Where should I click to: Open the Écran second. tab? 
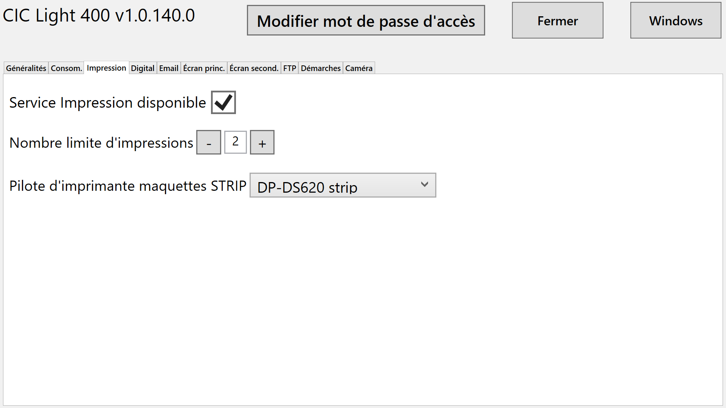click(x=254, y=68)
